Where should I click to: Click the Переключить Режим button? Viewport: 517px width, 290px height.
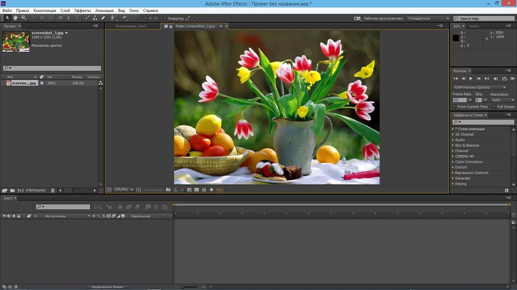(x=107, y=287)
